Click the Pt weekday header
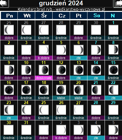122x140 pixels. click(79, 16)
